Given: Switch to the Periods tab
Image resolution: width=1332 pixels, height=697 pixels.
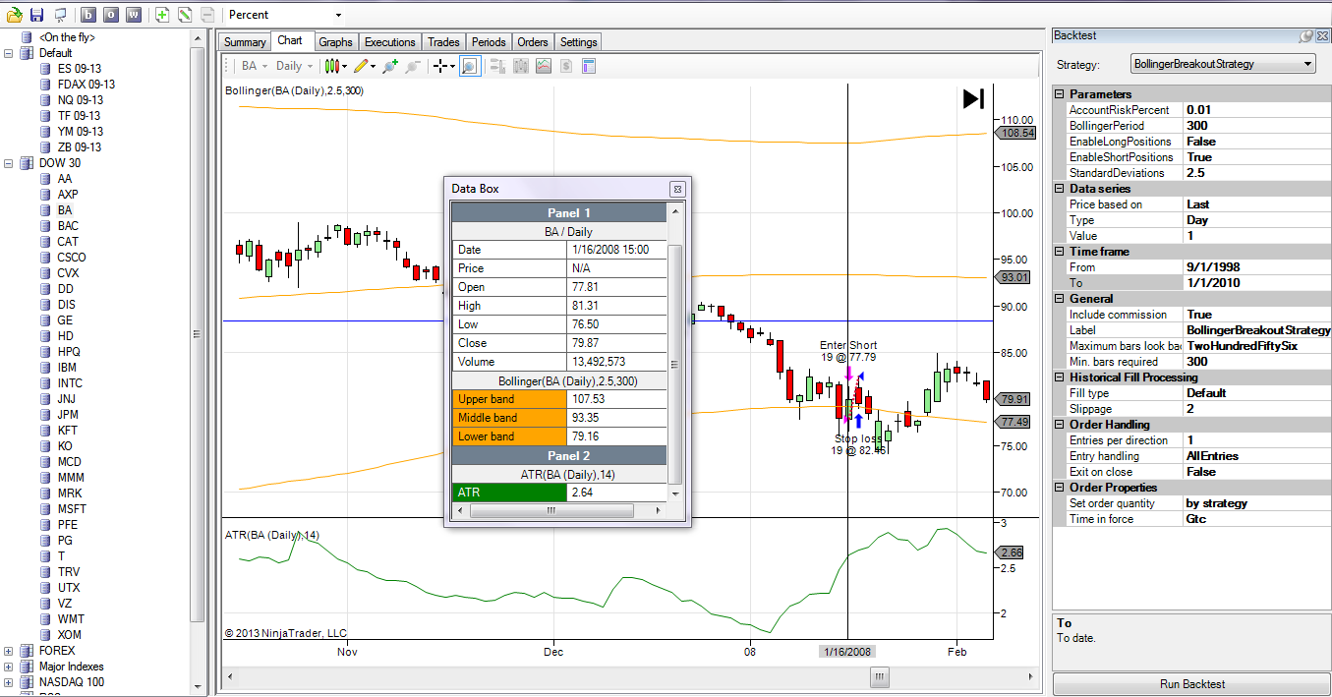Looking at the screenshot, I should click(489, 42).
